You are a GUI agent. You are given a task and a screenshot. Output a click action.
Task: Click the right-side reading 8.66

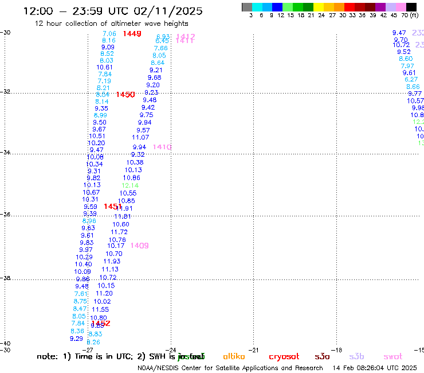point(413,87)
